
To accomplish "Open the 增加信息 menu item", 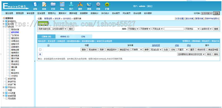I will 9,13.
